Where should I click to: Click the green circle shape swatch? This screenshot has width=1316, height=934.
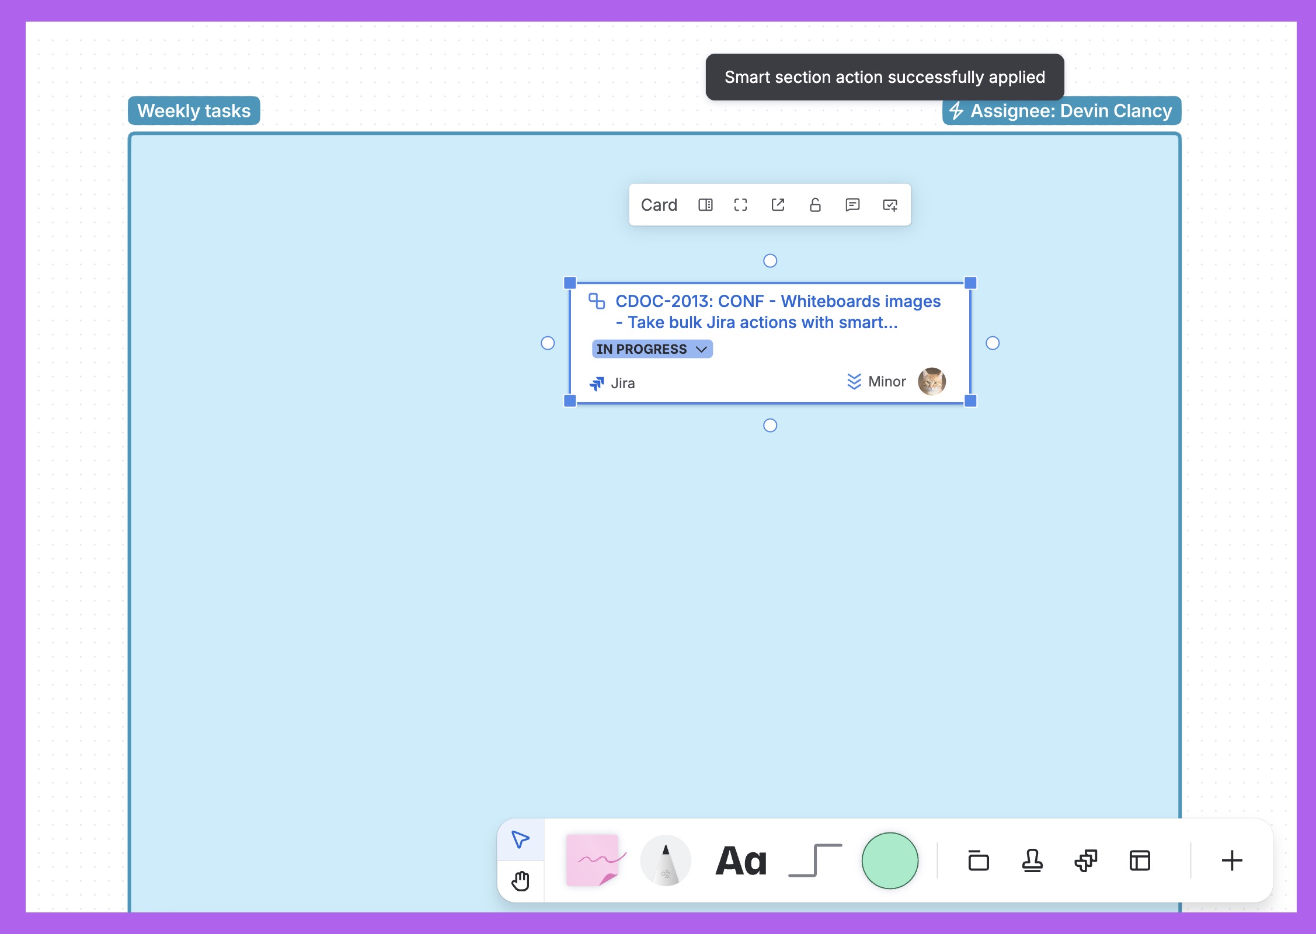[889, 860]
